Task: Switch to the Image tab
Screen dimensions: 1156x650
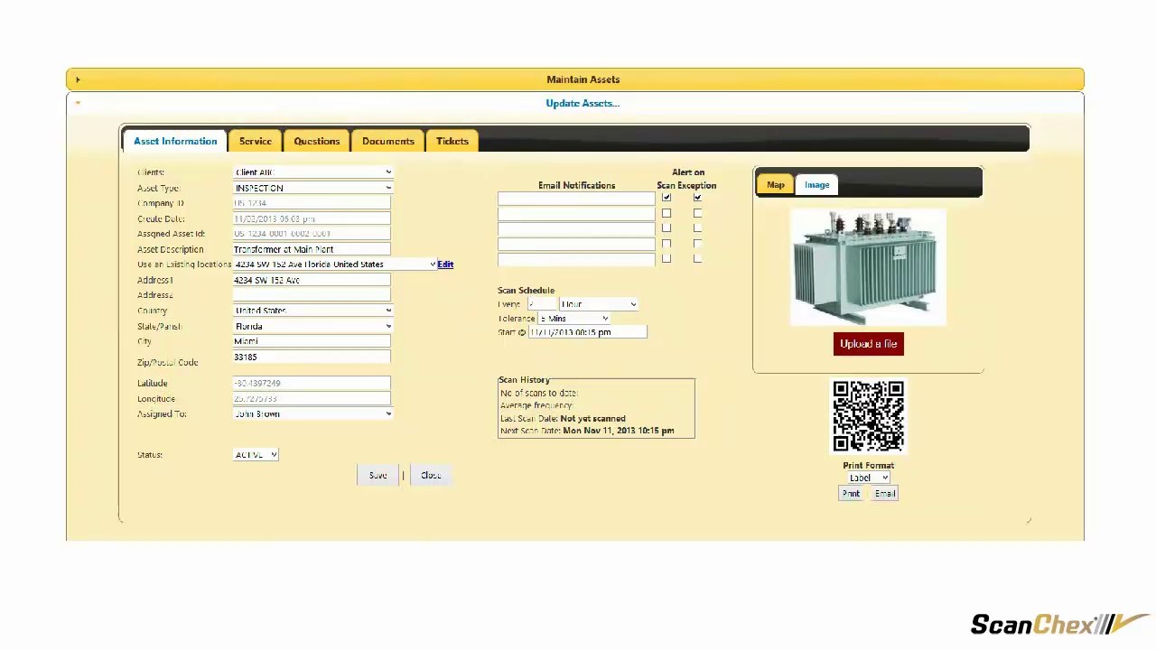Action: coord(817,185)
